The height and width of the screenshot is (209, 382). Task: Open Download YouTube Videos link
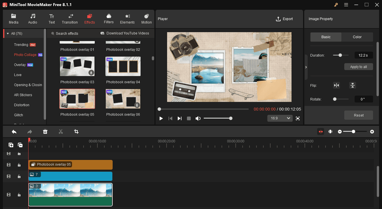[x=125, y=33]
